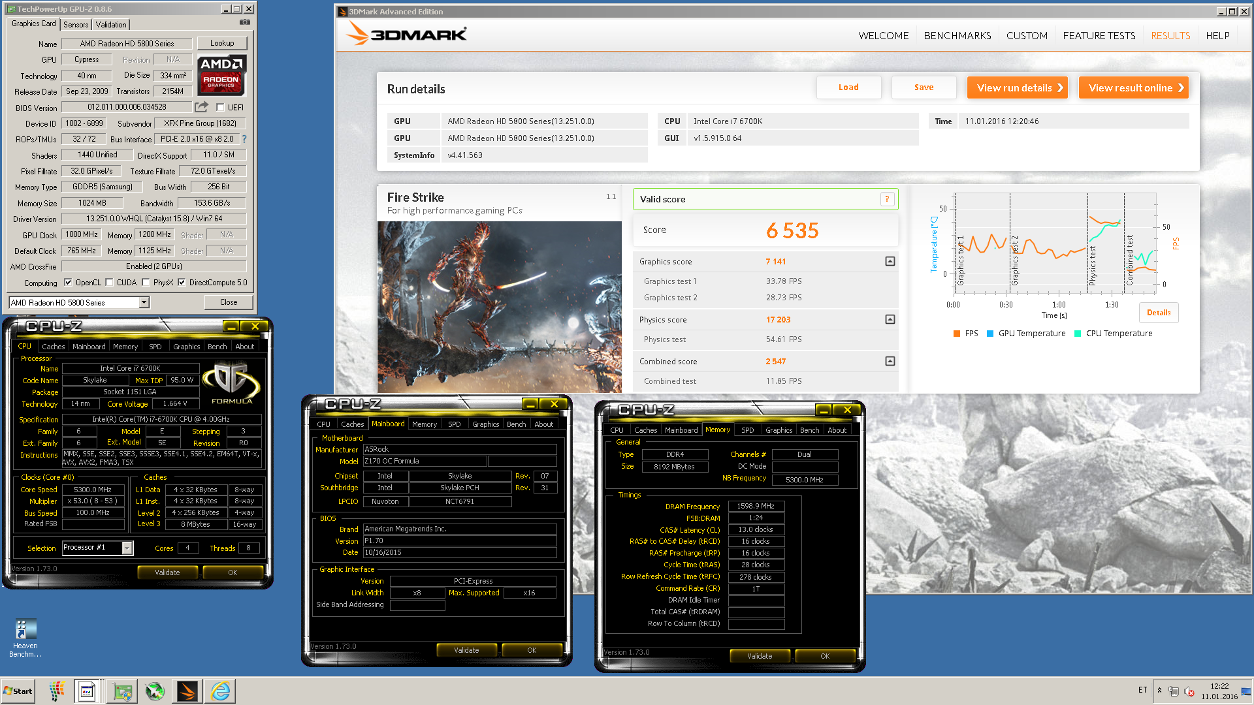Click the orange FPS legend marker

click(x=957, y=334)
